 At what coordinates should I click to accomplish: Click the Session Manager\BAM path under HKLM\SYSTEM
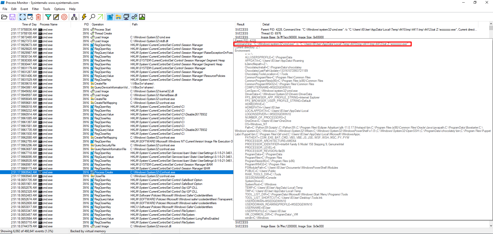[172, 165]
